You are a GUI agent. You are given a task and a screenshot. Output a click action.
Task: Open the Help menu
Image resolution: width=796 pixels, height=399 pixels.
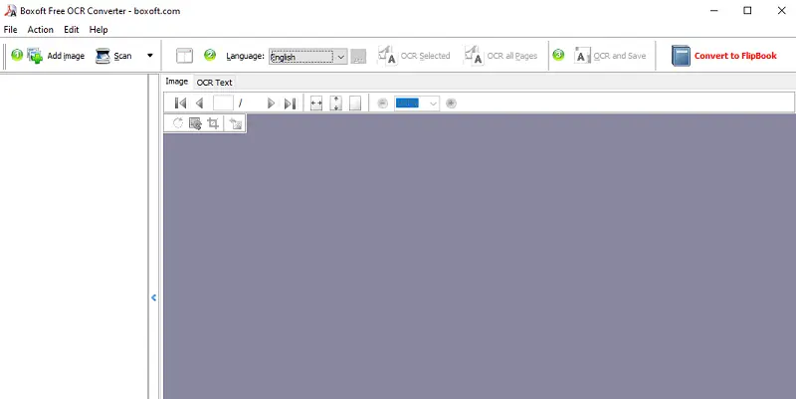[99, 30]
